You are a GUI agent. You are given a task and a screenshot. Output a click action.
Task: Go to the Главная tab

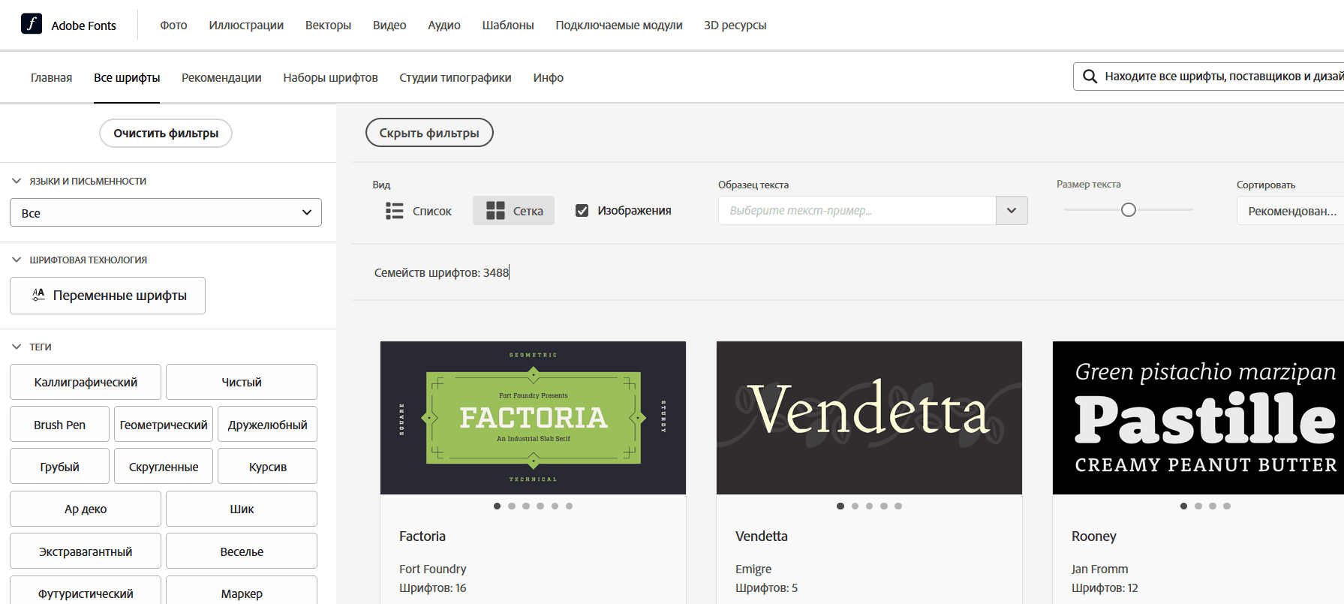click(52, 77)
